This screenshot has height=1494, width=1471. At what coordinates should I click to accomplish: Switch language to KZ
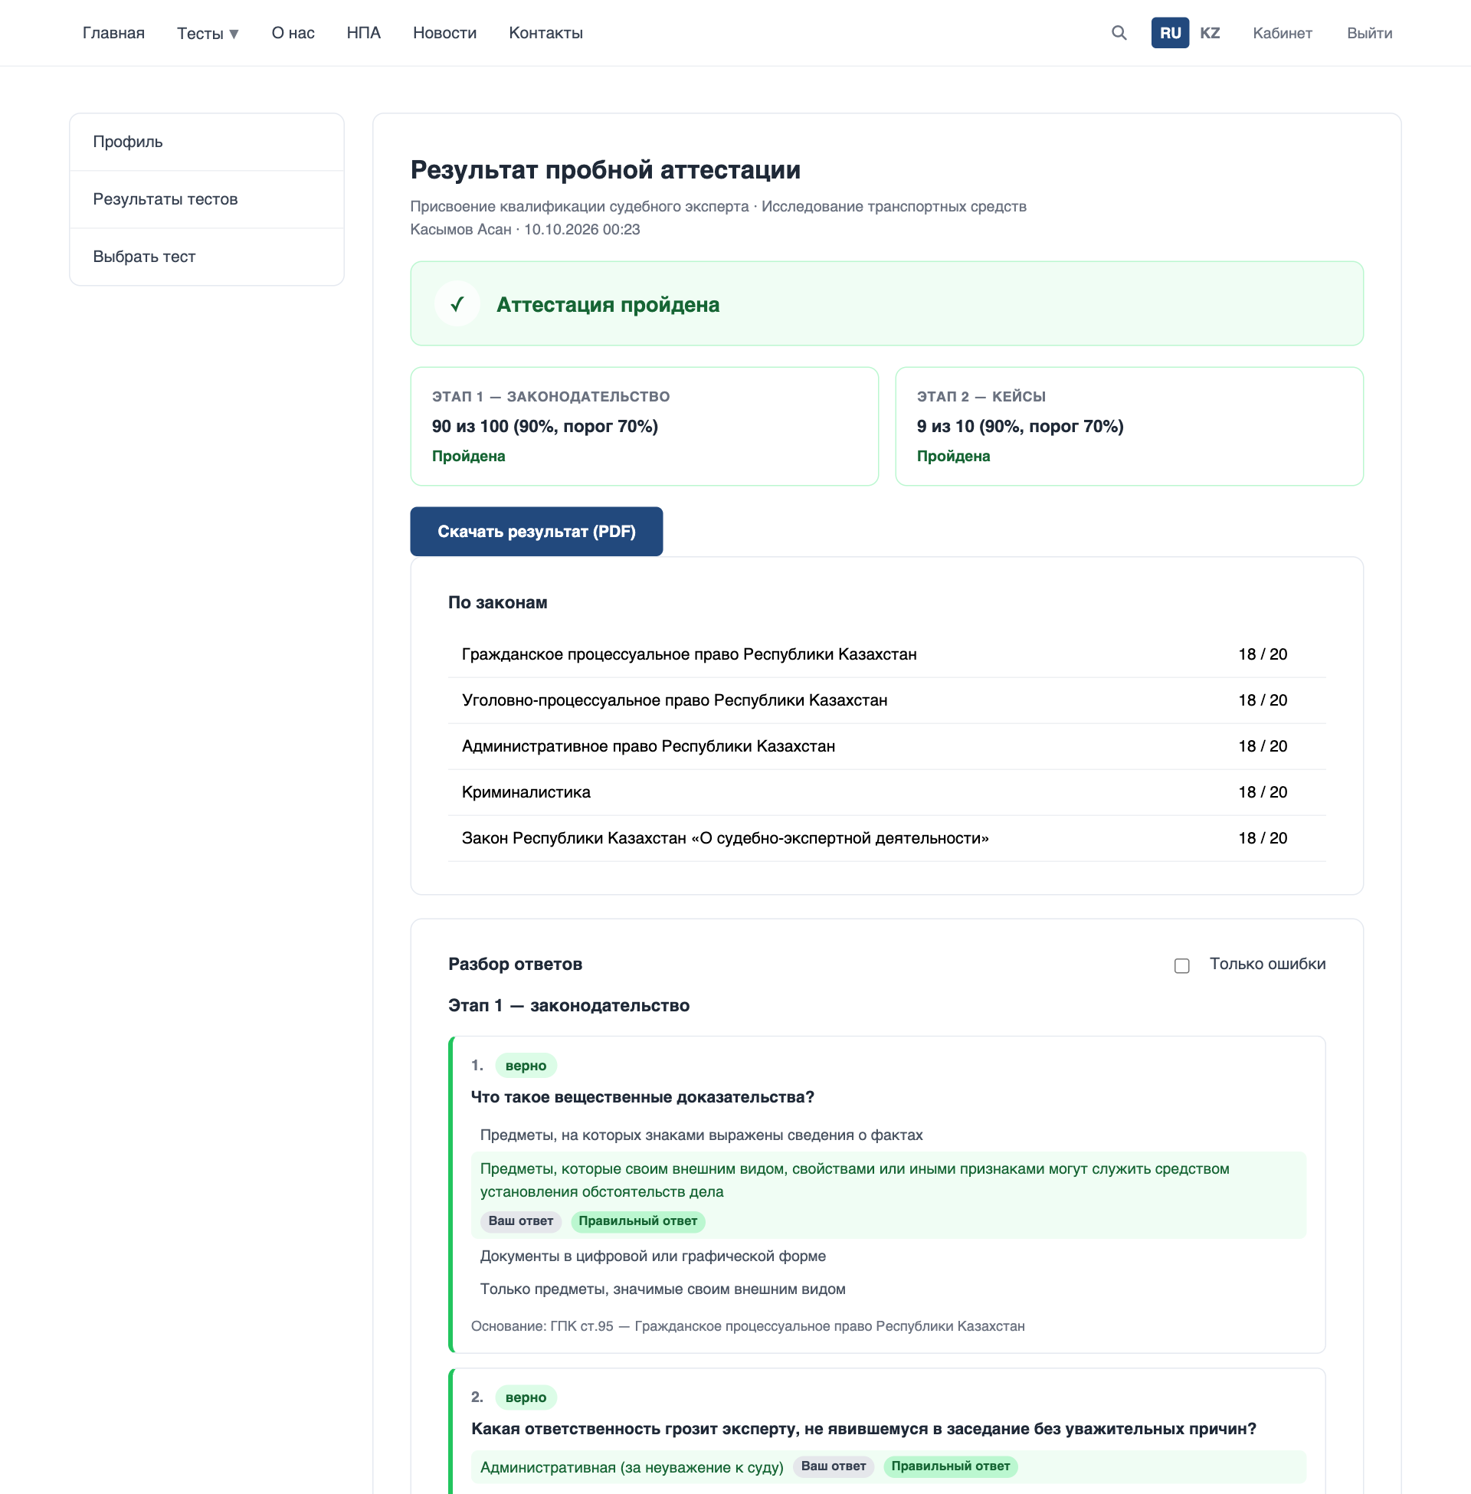point(1209,33)
